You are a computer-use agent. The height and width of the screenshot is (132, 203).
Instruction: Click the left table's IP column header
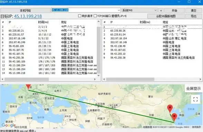(10, 22)
